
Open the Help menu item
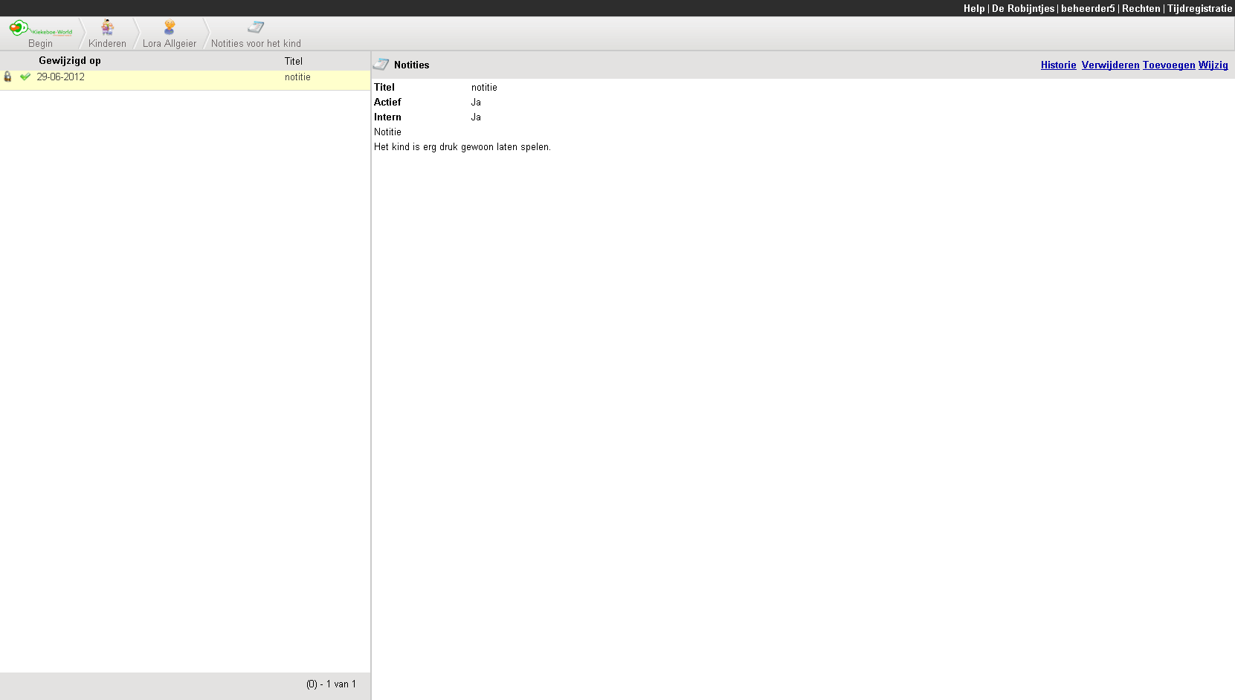pyautogui.click(x=973, y=8)
